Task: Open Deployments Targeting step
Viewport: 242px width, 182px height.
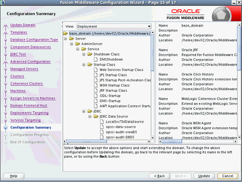Action: (x=29, y=113)
